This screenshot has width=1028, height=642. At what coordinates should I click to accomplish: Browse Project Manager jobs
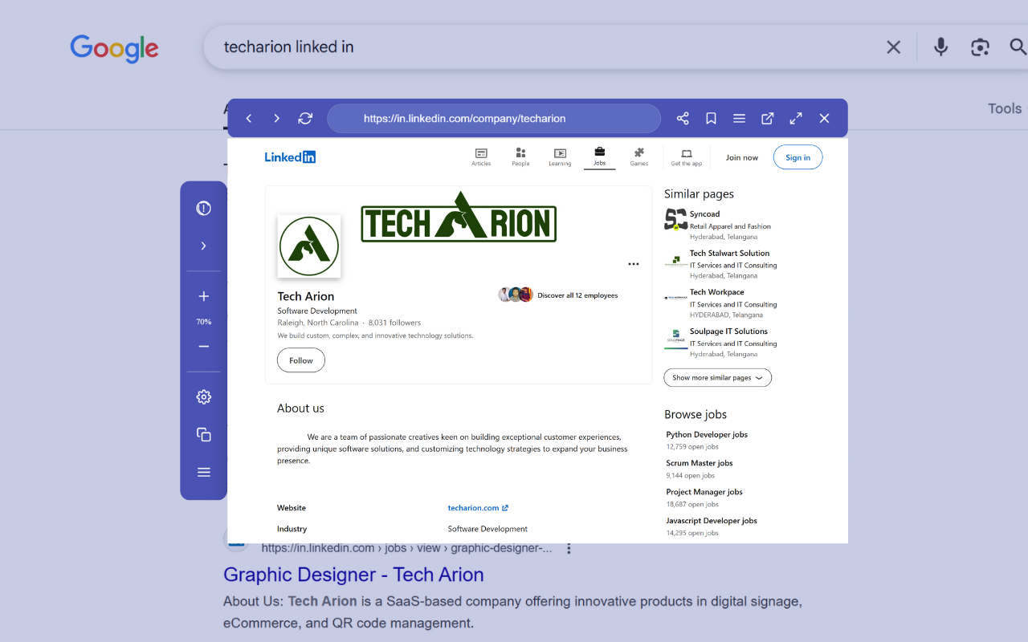pos(704,492)
